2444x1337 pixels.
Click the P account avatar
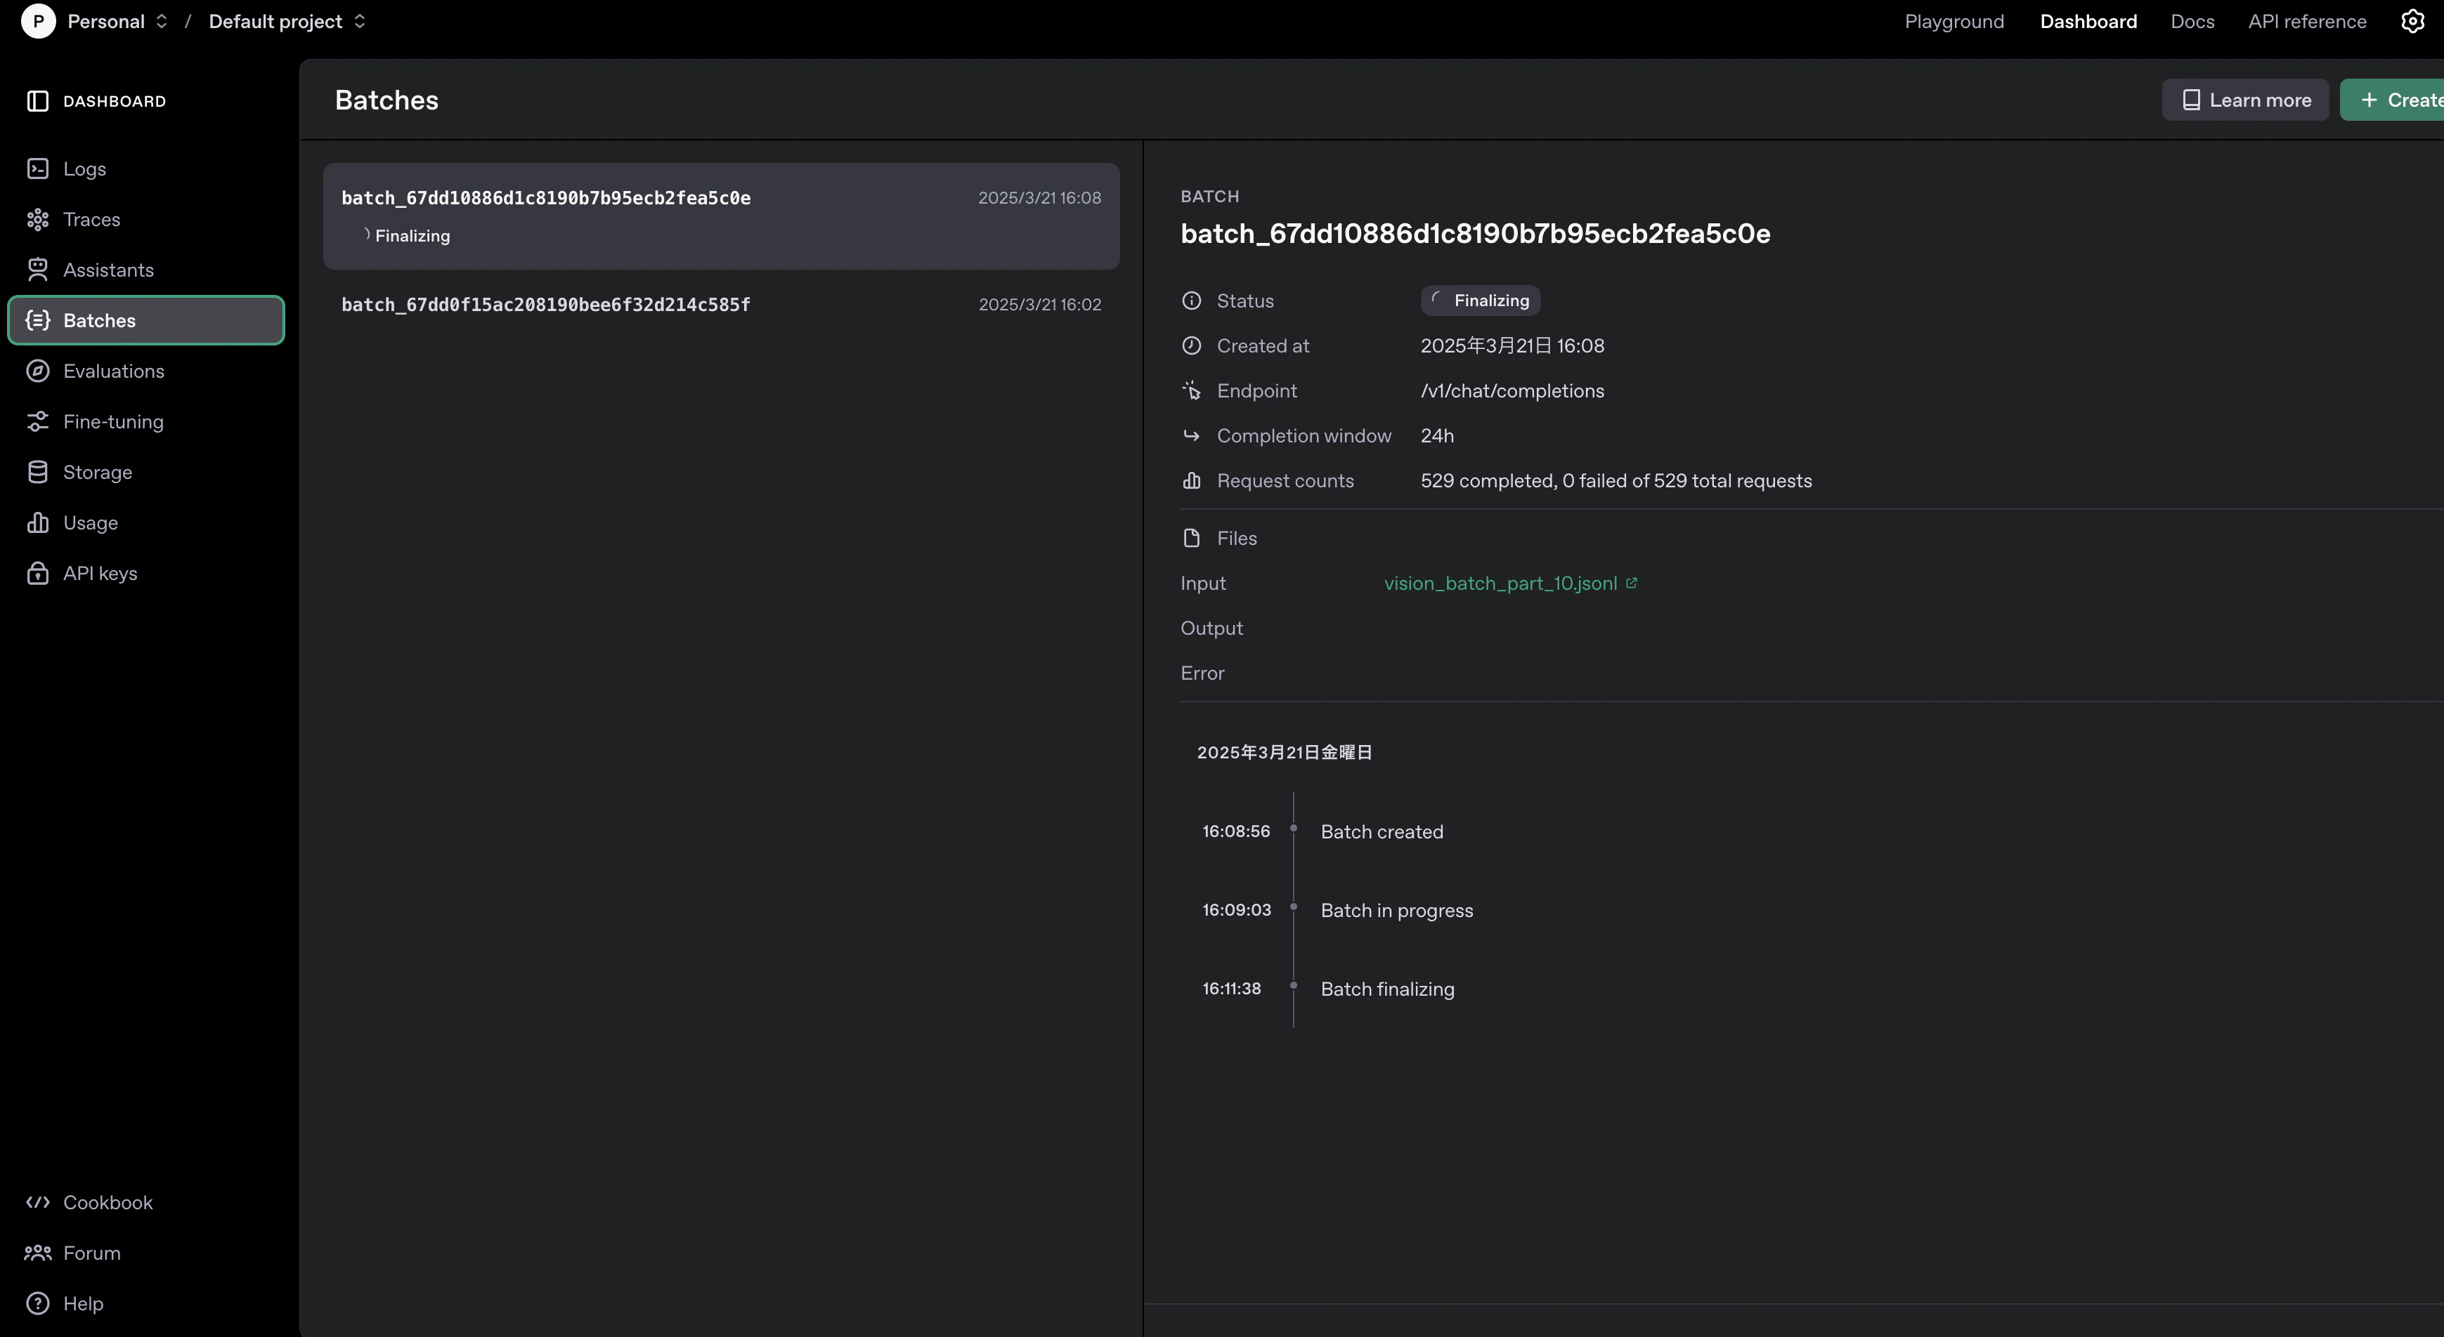38,21
